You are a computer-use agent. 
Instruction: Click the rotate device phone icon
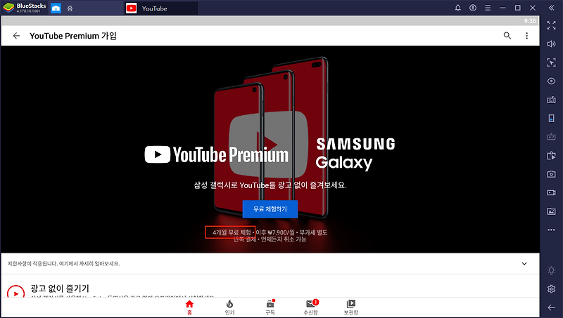click(x=551, y=118)
